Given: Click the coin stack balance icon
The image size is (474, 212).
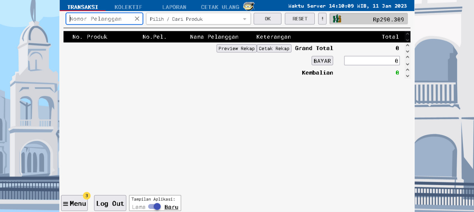Looking at the screenshot, I should click(337, 19).
